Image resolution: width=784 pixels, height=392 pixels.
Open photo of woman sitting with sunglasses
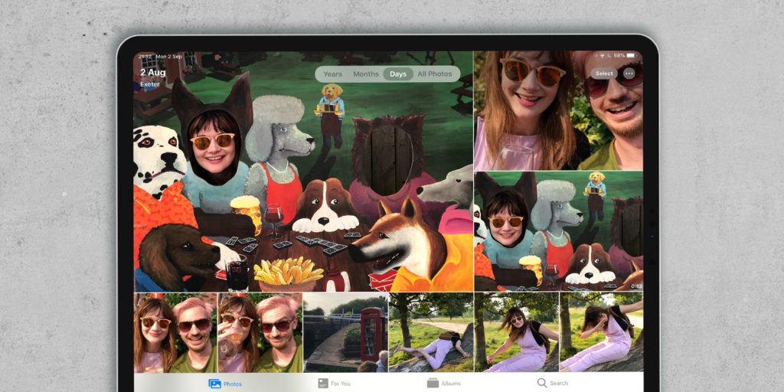(517, 332)
